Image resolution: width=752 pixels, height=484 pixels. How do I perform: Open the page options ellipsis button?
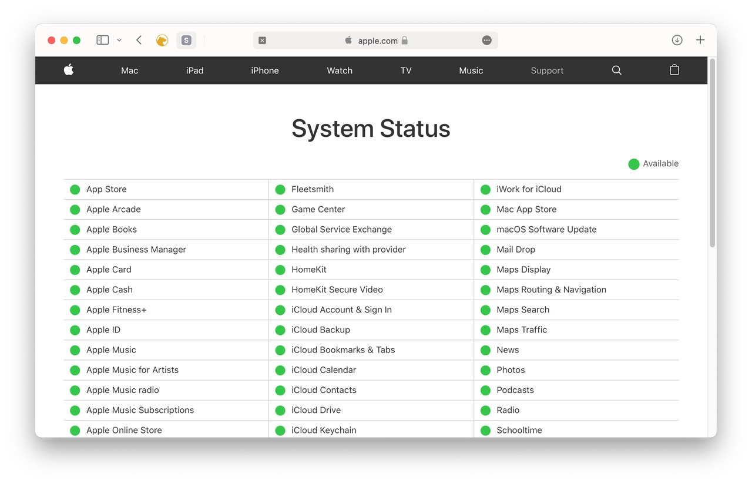(x=486, y=41)
